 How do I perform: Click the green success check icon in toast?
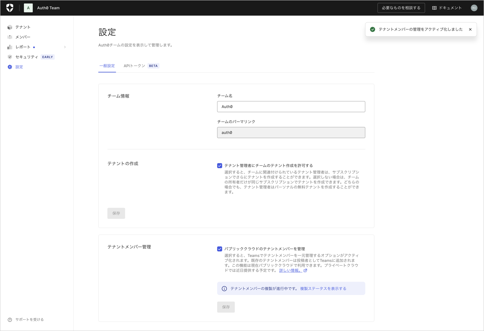372,29
